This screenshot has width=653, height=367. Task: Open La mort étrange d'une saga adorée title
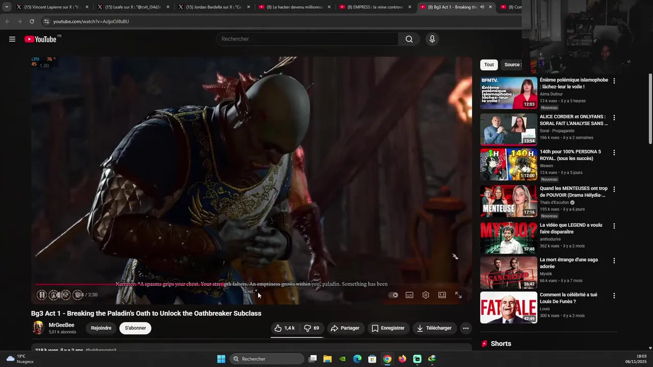click(x=569, y=263)
